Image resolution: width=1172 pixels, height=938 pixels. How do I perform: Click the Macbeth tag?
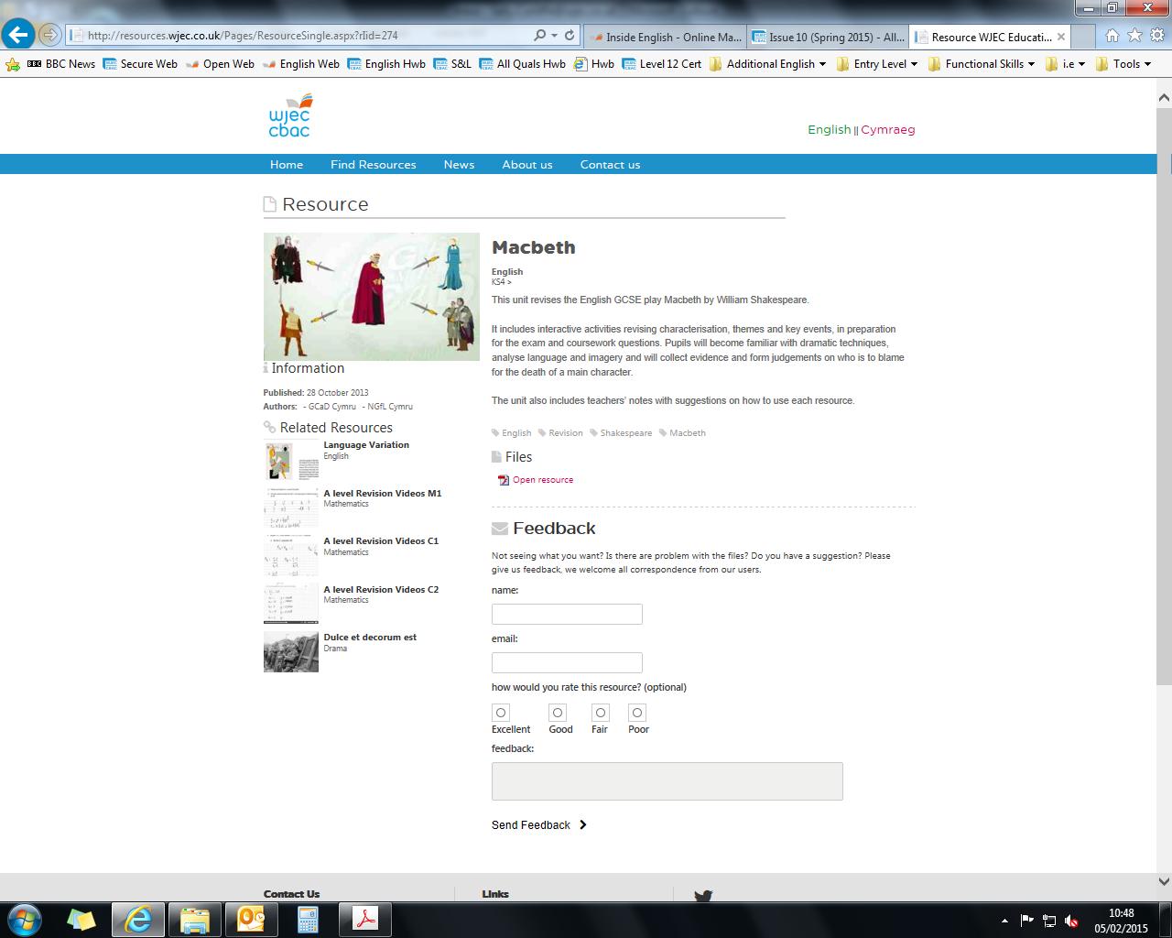[x=688, y=433]
